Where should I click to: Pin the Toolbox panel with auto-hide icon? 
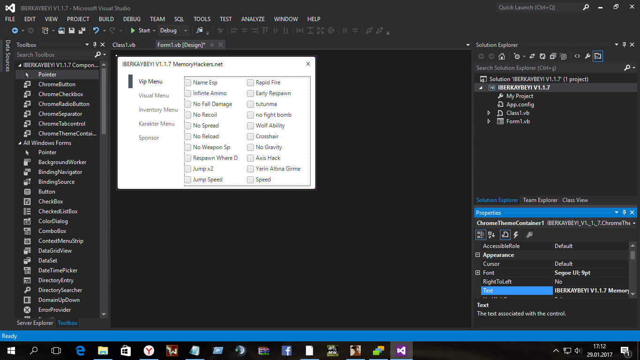click(95, 45)
